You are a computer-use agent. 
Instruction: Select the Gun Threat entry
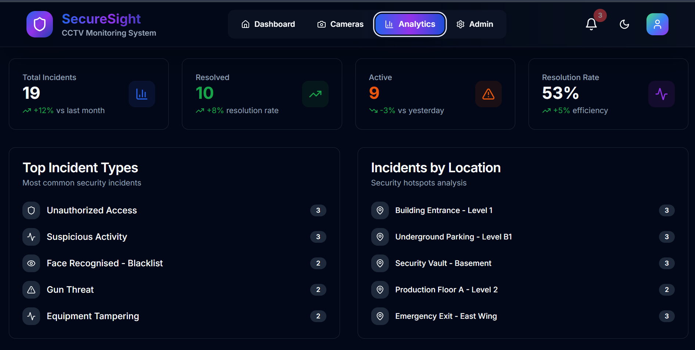[x=70, y=290]
